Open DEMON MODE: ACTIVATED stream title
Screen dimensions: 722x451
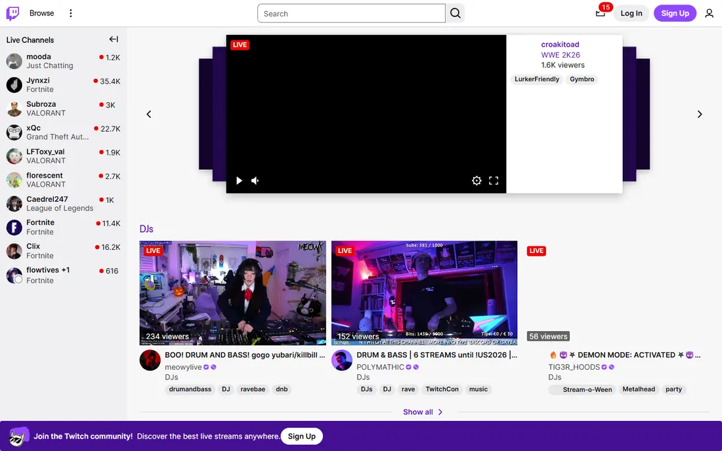(x=625, y=355)
